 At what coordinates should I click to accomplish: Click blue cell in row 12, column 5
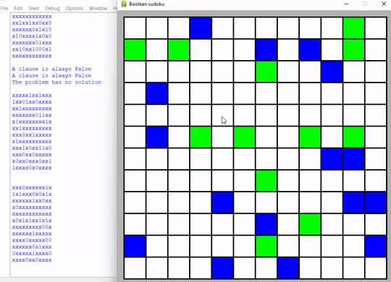[x=222, y=268]
